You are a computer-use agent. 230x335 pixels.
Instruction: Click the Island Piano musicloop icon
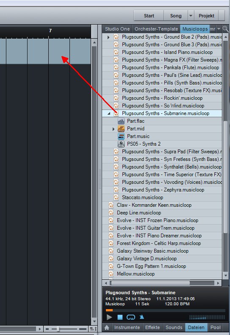tap(116, 52)
